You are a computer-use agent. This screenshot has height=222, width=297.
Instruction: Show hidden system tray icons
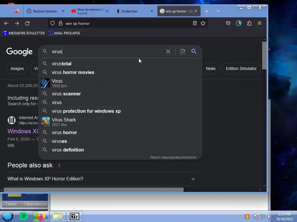click(x=240, y=217)
